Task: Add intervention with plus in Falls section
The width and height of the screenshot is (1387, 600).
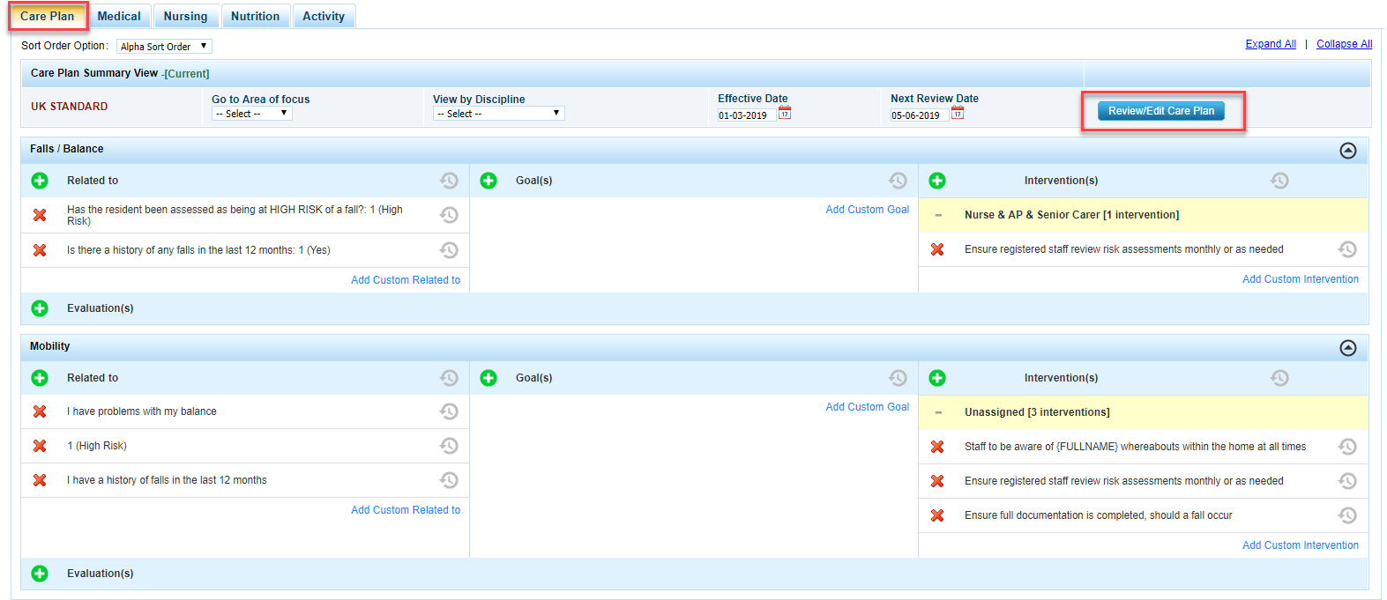Action: click(937, 181)
